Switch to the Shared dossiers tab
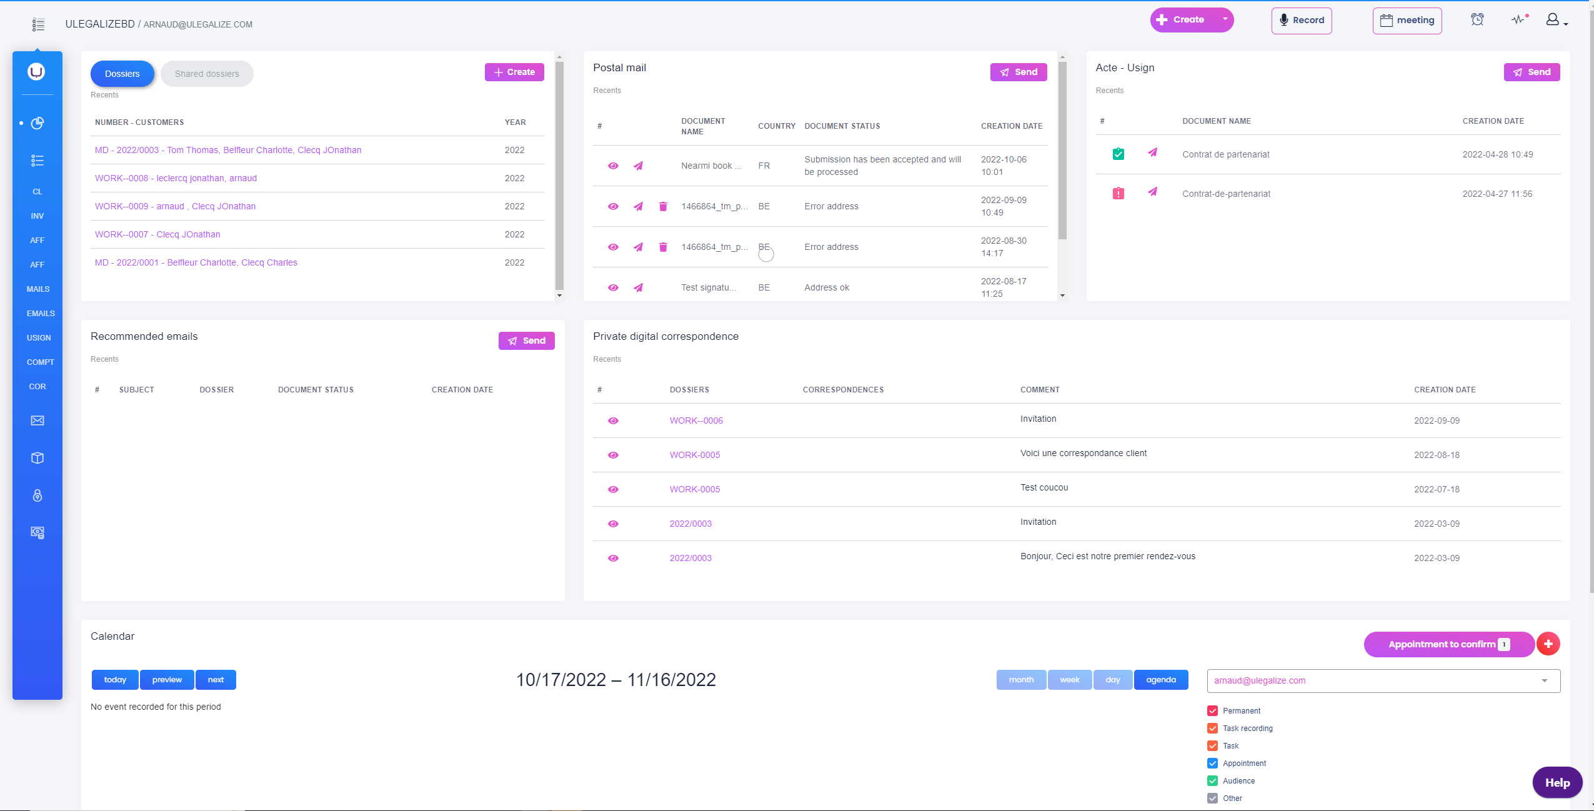 (x=207, y=73)
